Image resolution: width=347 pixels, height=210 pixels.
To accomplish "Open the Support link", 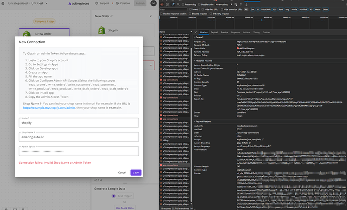I will point(102,4).
